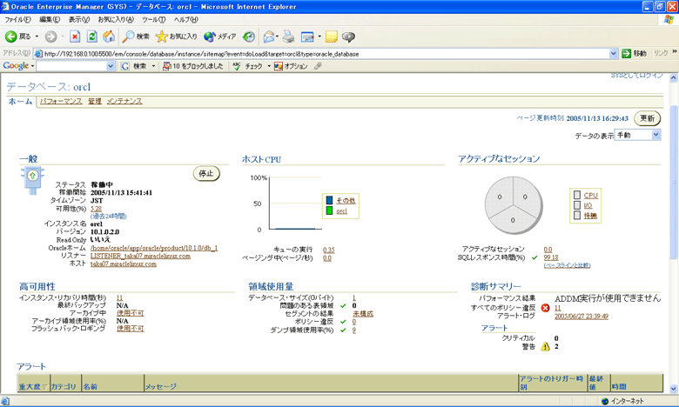
Task: Switch to the Maintenance (メンテナンス) tab
Action: (124, 101)
